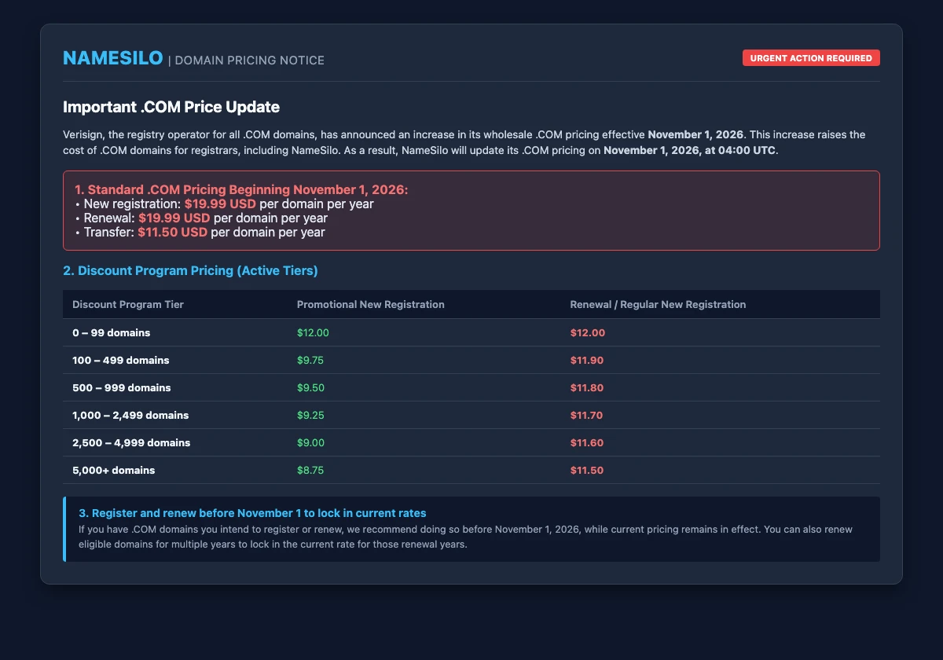
Task: Click the 'Important .COM Price Update' heading
Action: pos(171,106)
